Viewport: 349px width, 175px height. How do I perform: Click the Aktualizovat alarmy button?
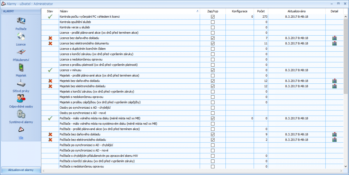coord(21,170)
